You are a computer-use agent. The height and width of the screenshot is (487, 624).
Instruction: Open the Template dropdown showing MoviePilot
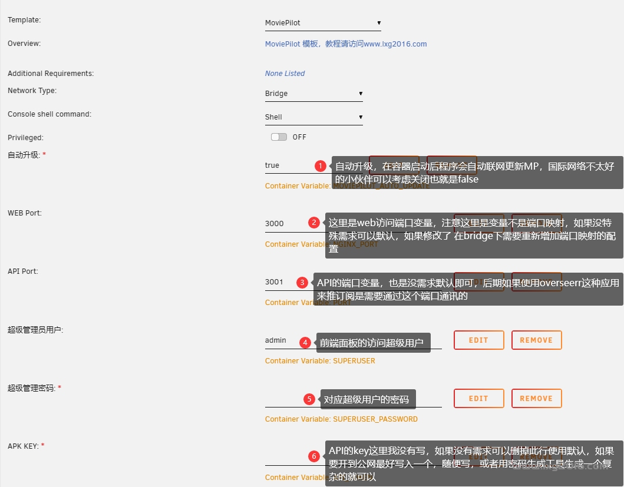point(323,23)
